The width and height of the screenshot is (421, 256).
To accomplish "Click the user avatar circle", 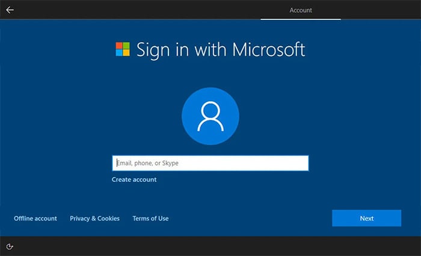I will pyautogui.click(x=210, y=116).
